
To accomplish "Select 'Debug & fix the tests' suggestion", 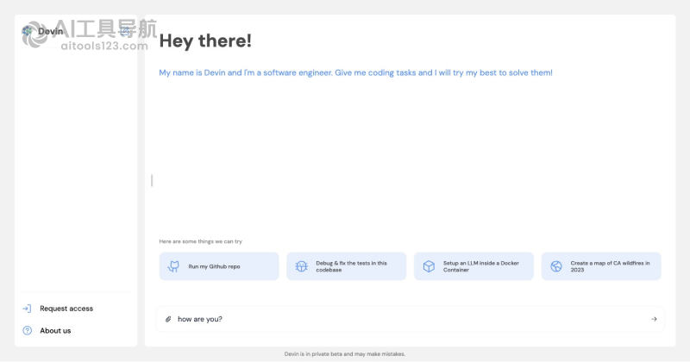I will coord(347,266).
